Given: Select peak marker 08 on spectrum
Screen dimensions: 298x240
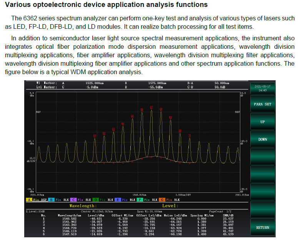Looking at the screenshot, I should [x=161, y=109].
